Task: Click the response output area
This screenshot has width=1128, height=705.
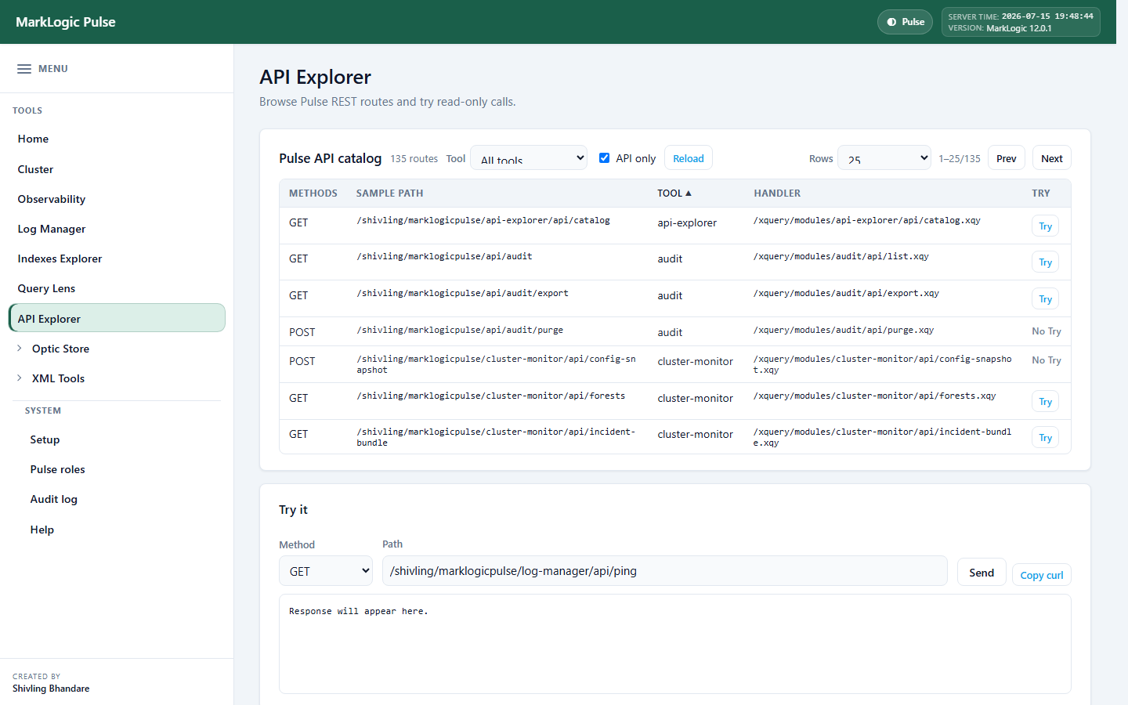Action: pyautogui.click(x=675, y=643)
